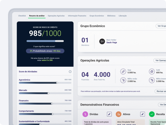Click the Mercado 650/1000 value
This screenshot has width=166, height=125.
pyautogui.click(x=68, y=90)
